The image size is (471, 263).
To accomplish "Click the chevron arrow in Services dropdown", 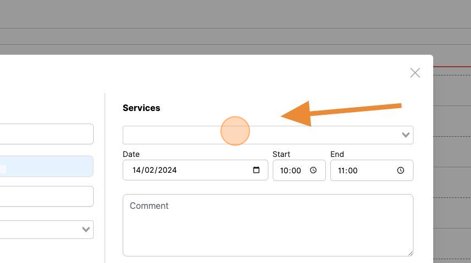I will click(x=405, y=135).
